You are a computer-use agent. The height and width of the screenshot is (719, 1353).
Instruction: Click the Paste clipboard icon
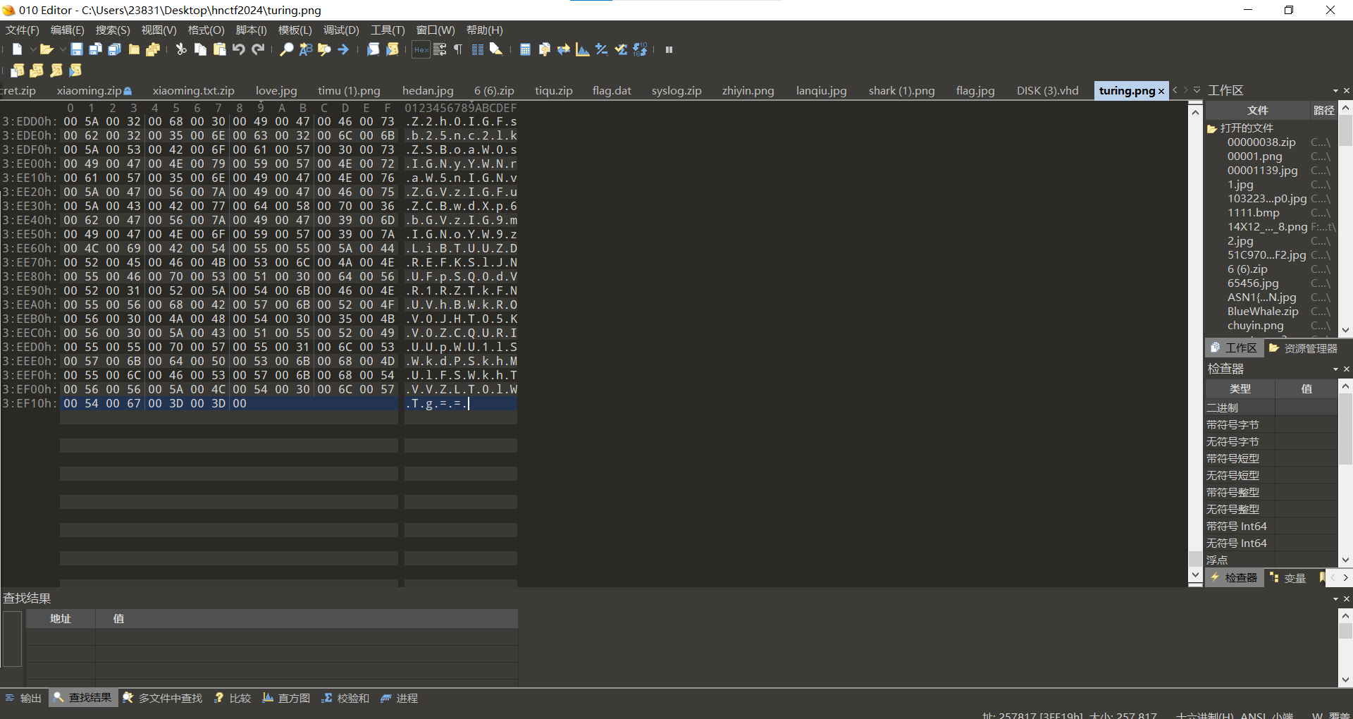click(220, 49)
